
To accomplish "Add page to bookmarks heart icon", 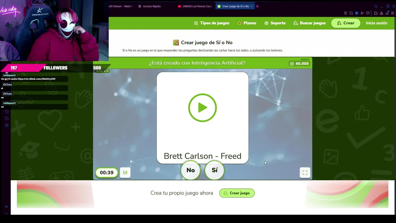I will tap(368, 13).
